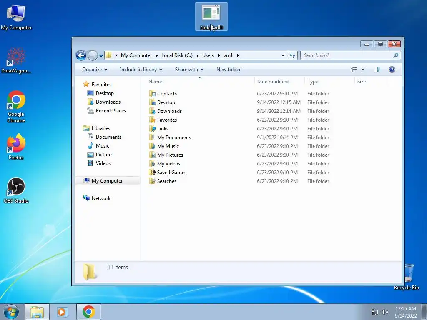The image size is (427, 320).
Task: Select Network in navigation pane
Action: (x=101, y=198)
